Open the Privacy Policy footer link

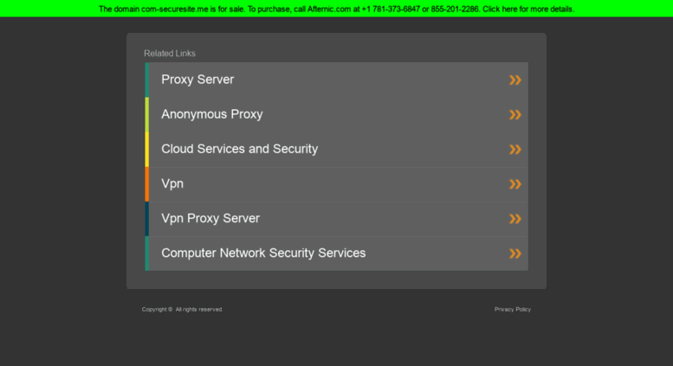pyautogui.click(x=513, y=310)
